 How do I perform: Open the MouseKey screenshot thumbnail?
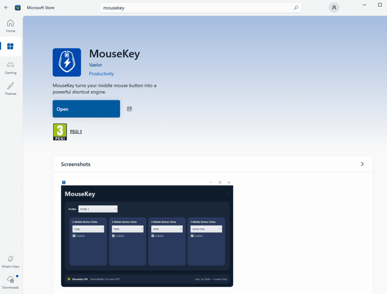147,234
